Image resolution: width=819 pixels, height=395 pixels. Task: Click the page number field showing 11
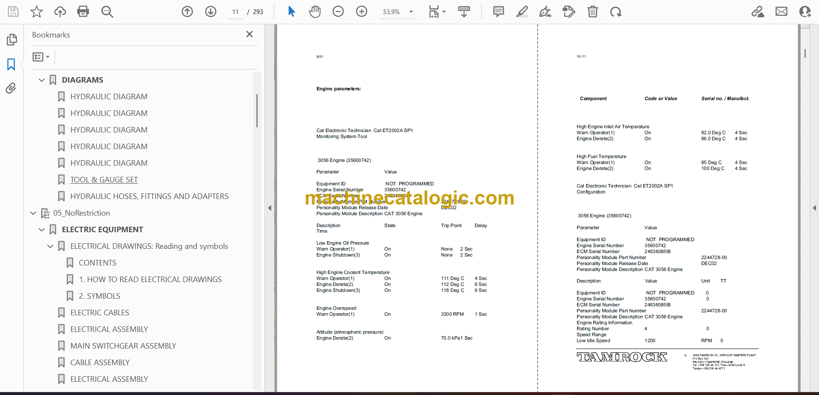coord(235,12)
